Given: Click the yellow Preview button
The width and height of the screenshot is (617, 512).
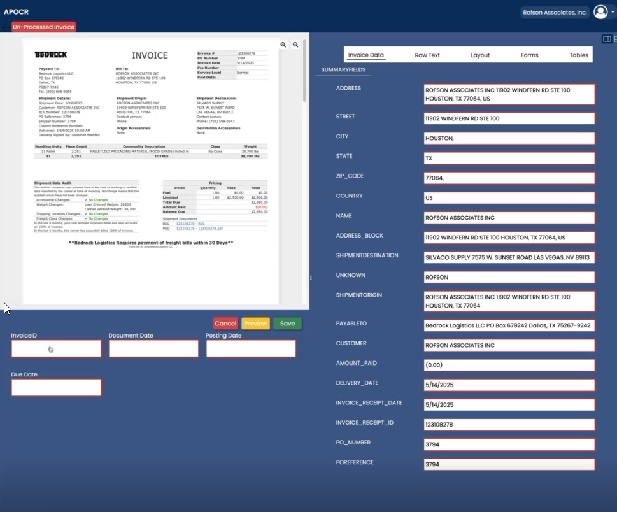Looking at the screenshot, I should click(255, 324).
